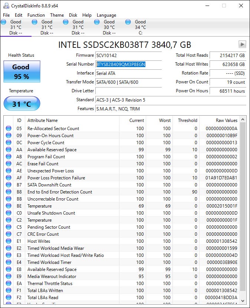Screen dimensions: 250x308
Task: Click status orb beside Media Wearout Indicator
Action: (9, 276)
